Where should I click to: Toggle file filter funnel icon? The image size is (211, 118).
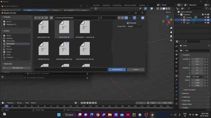[x=135, y=18]
